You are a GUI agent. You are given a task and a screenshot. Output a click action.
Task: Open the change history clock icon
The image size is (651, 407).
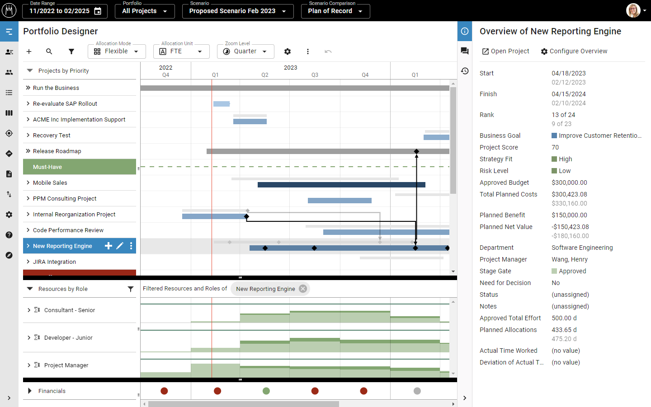(464, 71)
